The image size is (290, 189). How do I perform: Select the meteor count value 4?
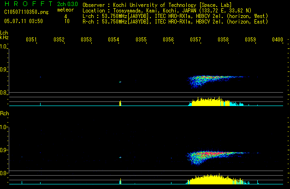click(x=65, y=17)
